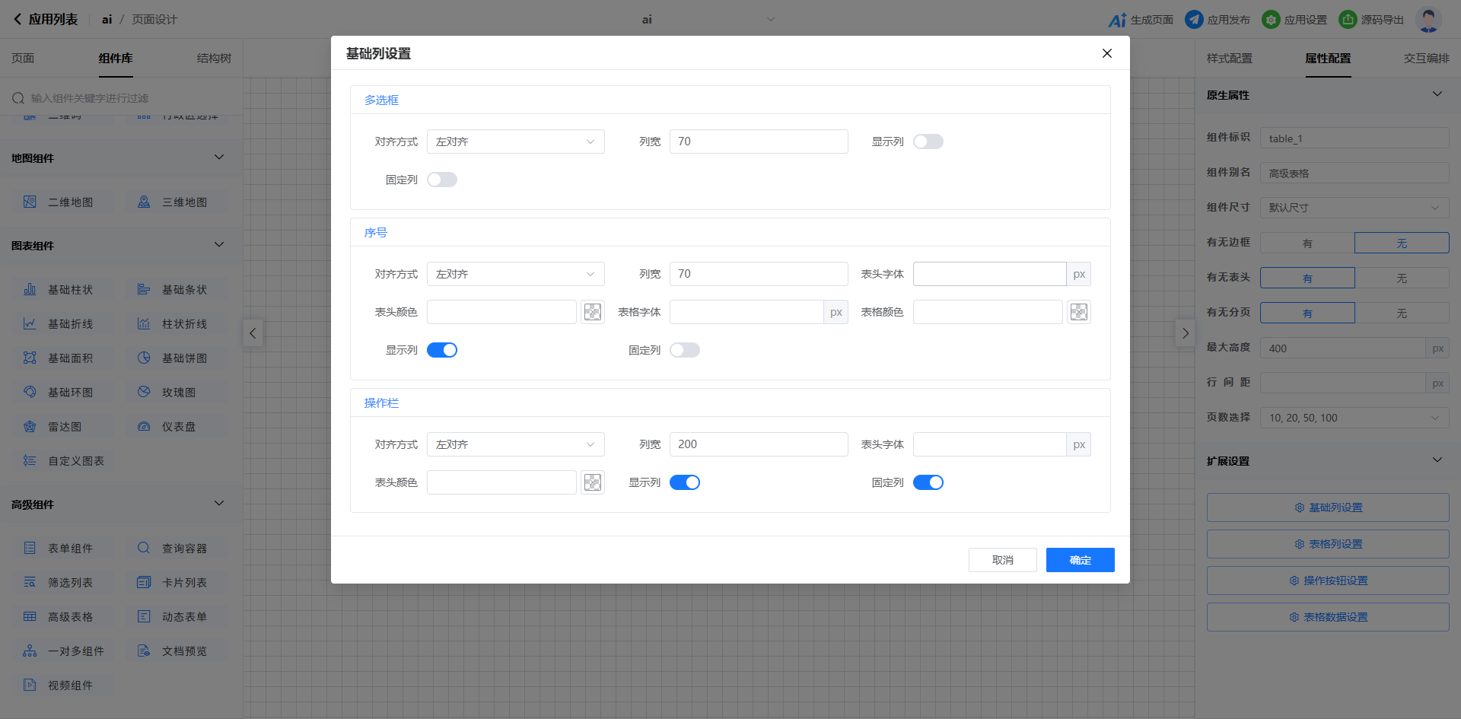The image size is (1461, 719).
Task: Open 对齐方式 dropdown in 多选框 section
Action: click(x=515, y=142)
